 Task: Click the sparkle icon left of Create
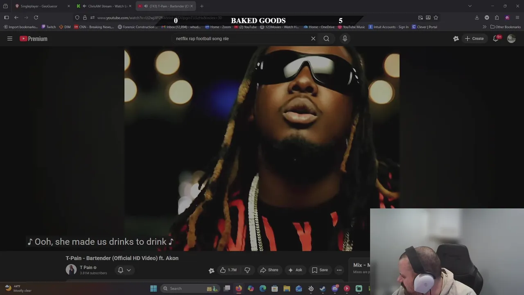[x=456, y=39]
